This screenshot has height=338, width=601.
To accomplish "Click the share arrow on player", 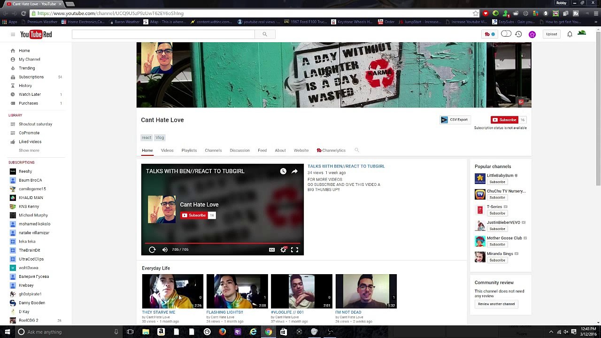I will [294, 171].
